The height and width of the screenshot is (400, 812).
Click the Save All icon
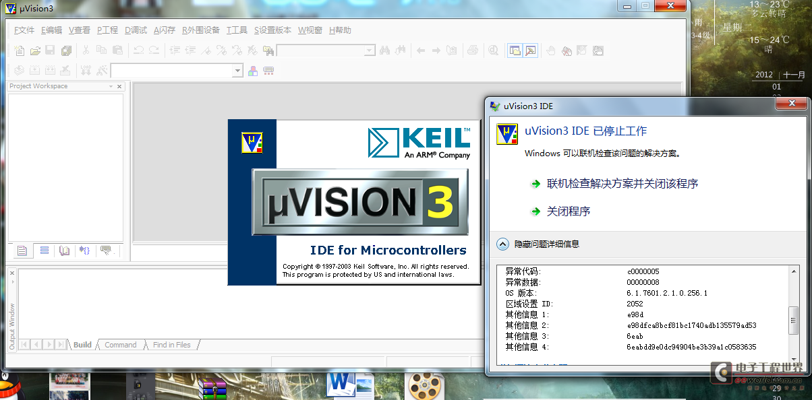click(66, 51)
